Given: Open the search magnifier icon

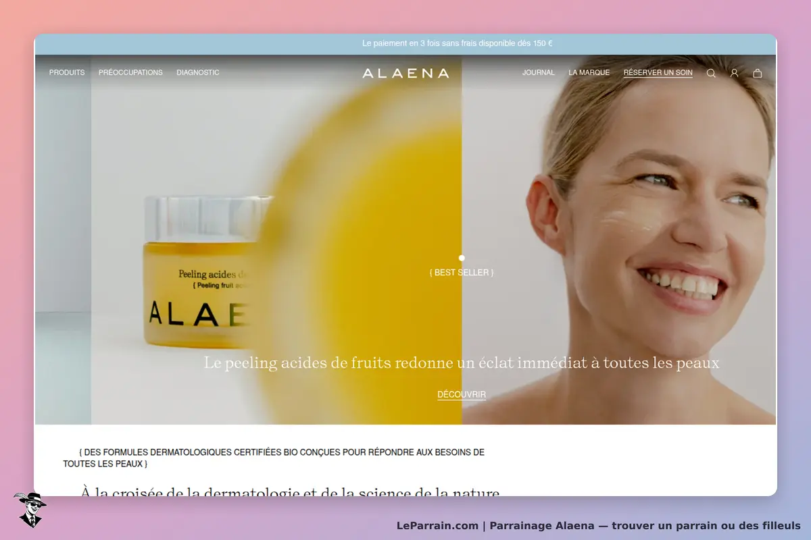Looking at the screenshot, I should (711, 73).
